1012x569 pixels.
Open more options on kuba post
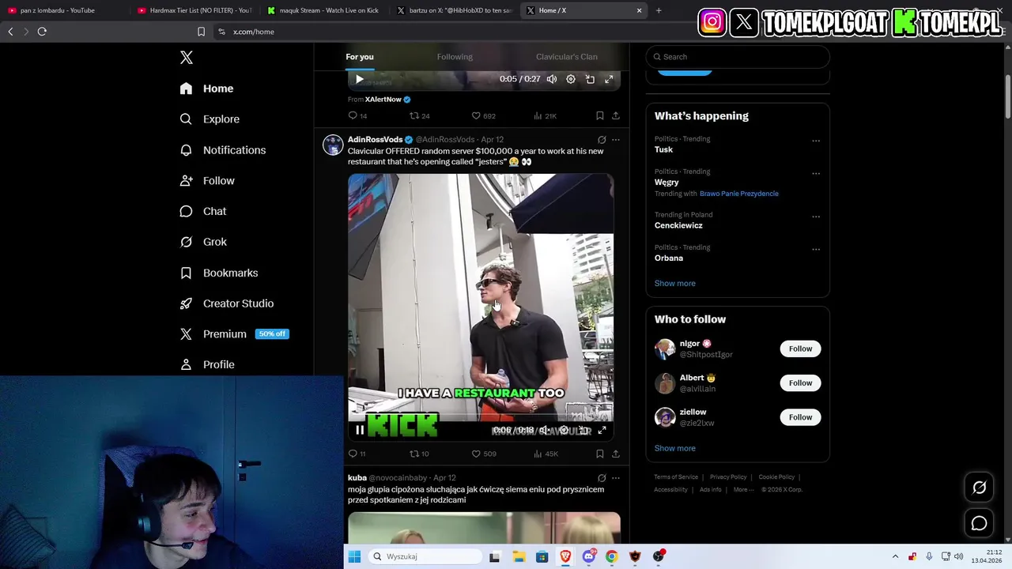616,478
